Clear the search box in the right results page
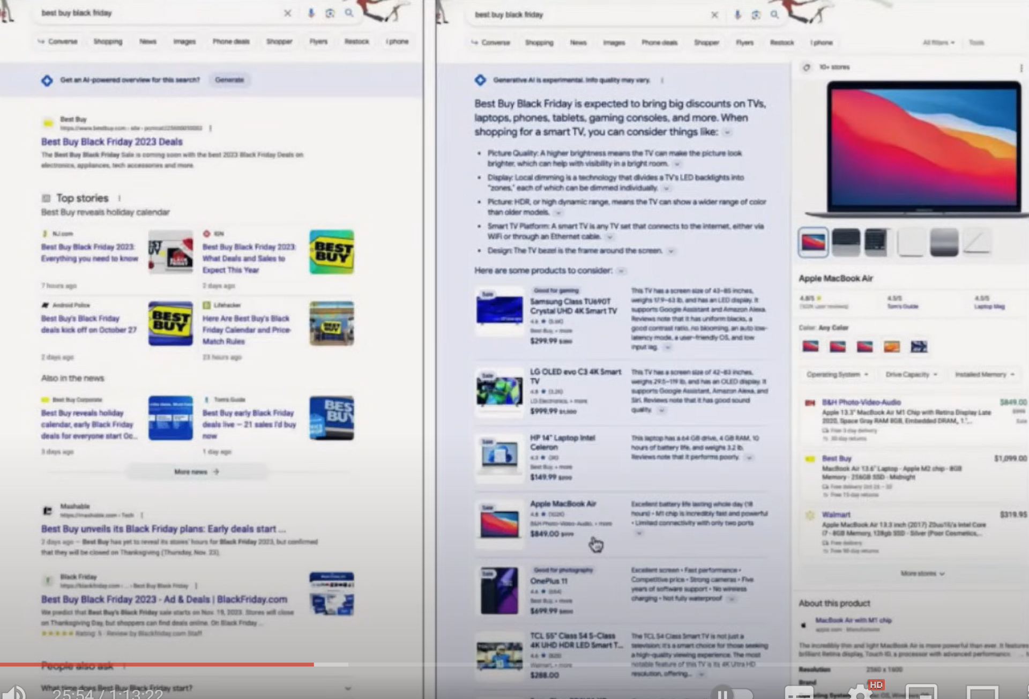 714,15
